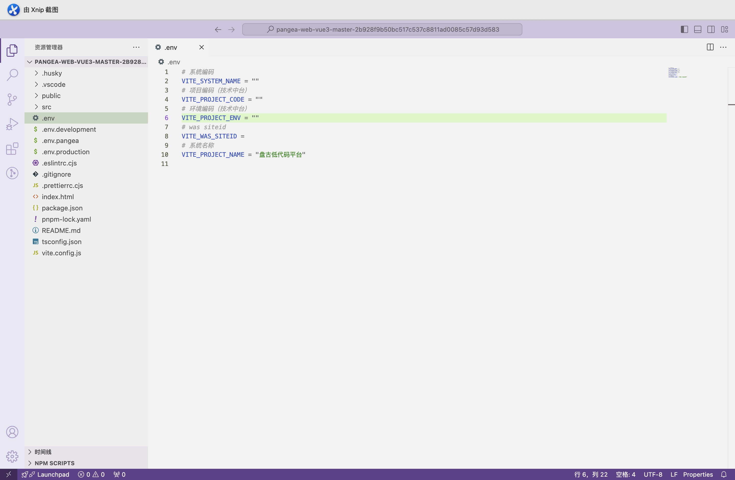Open remote window status bar icon

click(x=9, y=474)
